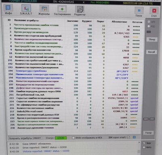Viewport: 162px width, 155px height.
Task: Toggle the IBM super smart checkbox
Action: coord(128,137)
